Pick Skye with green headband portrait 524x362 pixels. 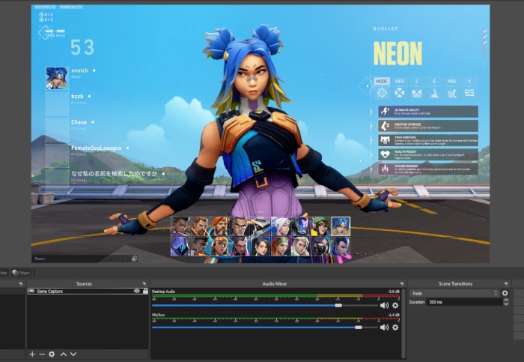point(281,247)
